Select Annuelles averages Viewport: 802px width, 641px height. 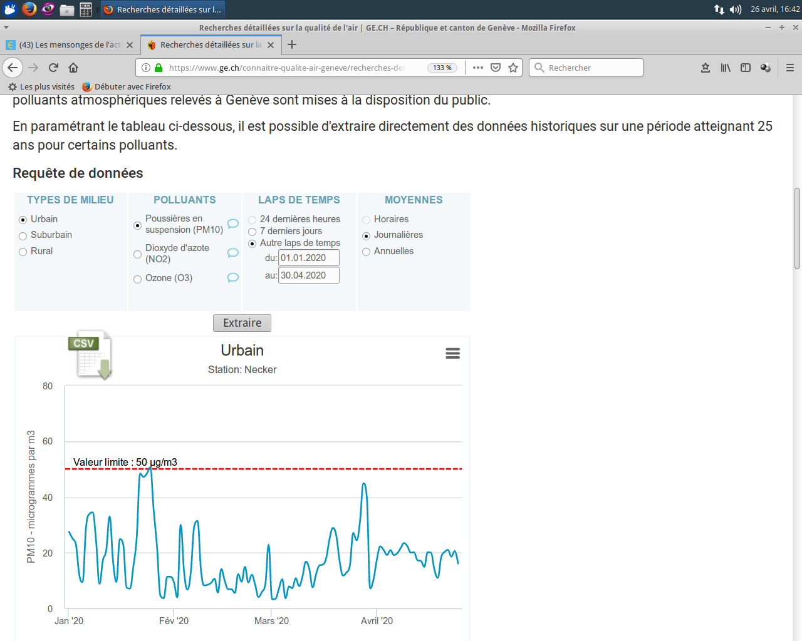click(366, 252)
